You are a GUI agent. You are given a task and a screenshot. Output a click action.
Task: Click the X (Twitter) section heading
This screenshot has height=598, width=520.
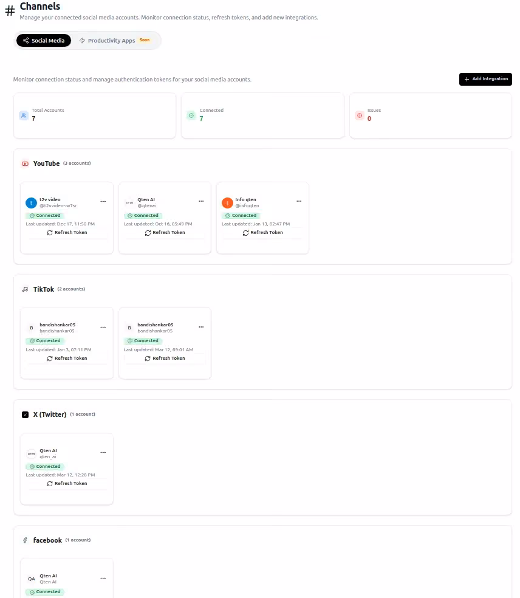click(50, 414)
